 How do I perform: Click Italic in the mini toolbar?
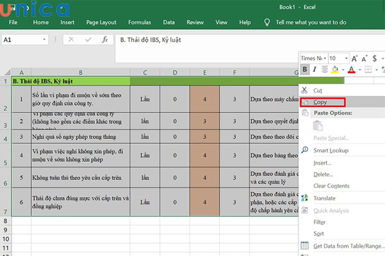pos(316,69)
